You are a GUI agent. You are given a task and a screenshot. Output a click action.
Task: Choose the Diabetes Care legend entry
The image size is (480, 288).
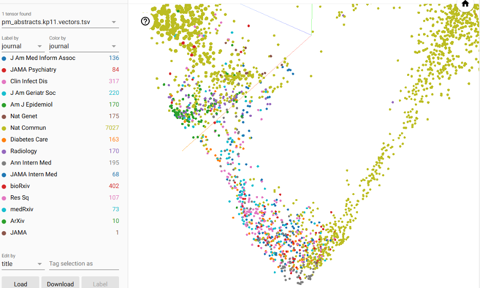tap(29, 139)
